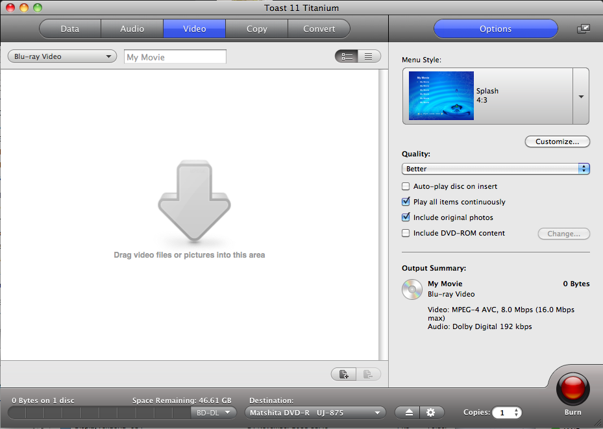Click the Copies stepper arrows

point(517,413)
